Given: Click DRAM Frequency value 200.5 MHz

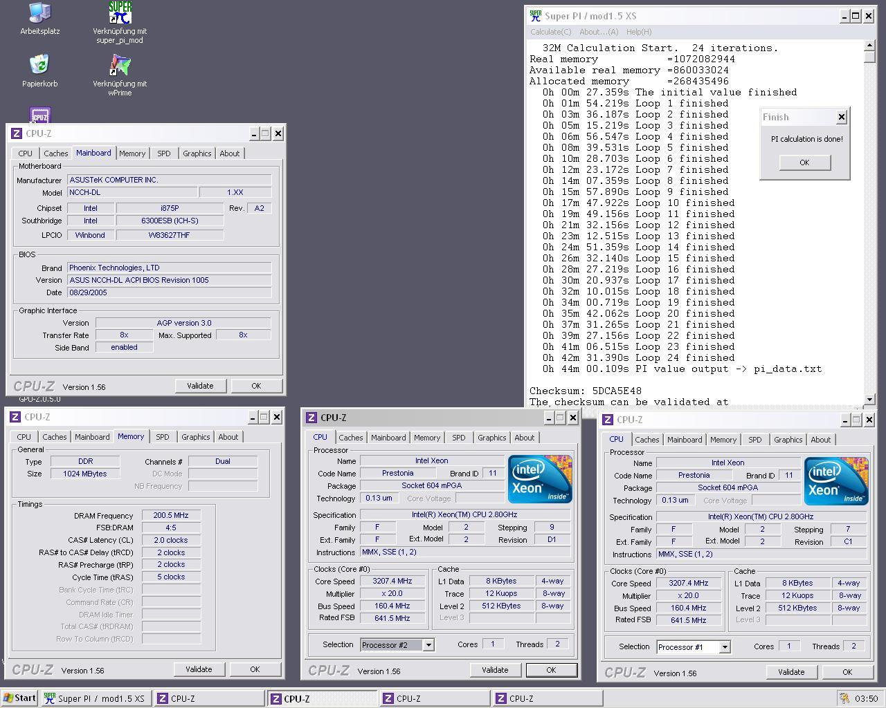Looking at the screenshot, I should [x=171, y=515].
